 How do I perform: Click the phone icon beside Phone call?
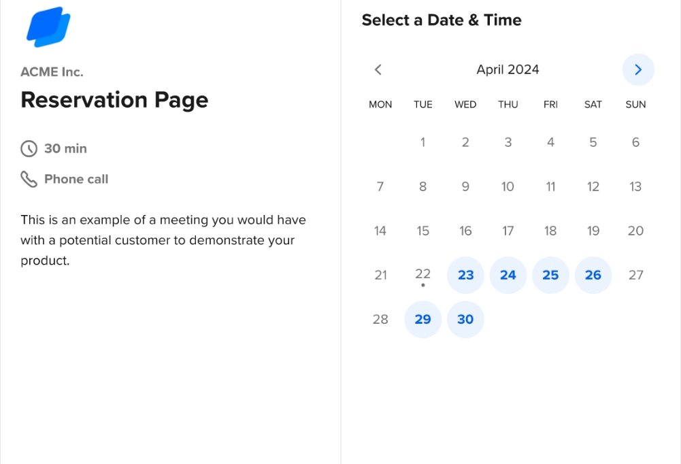(x=29, y=179)
